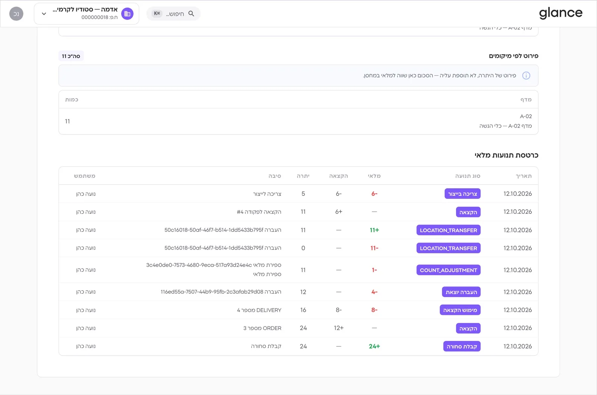Click the LOCATION_TRANSFER badge with 11- stock
Viewport: 597px width, 395px height.
point(448,248)
